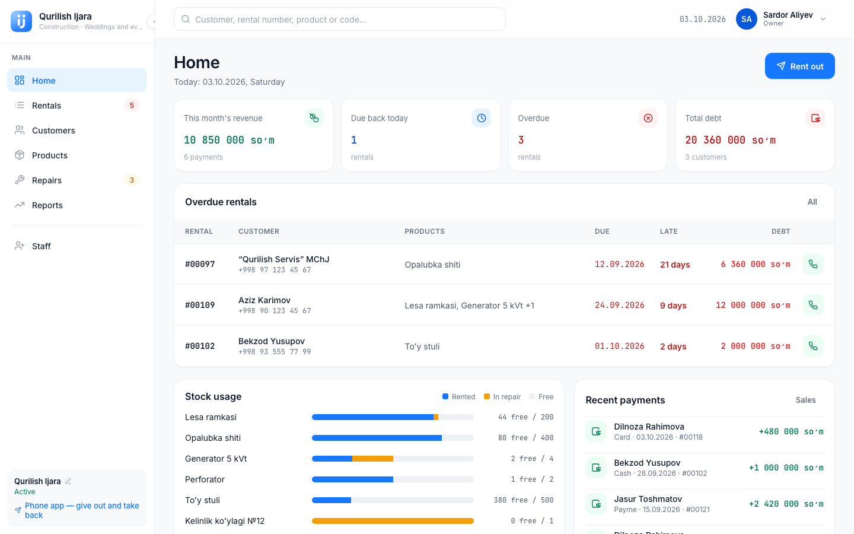
Task: Click the Due back today clock icon
Action: (x=482, y=118)
